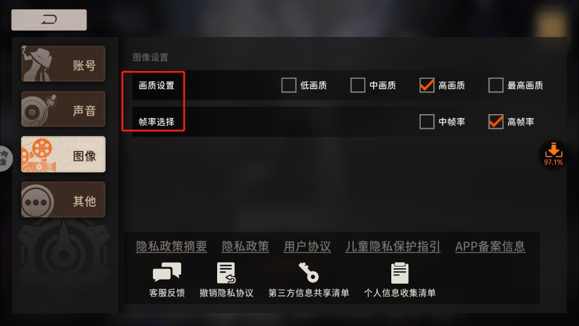The height and width of the screenshot is (326, 579).
Task: Open the 其他 settings tab
Action: [63, 199]
